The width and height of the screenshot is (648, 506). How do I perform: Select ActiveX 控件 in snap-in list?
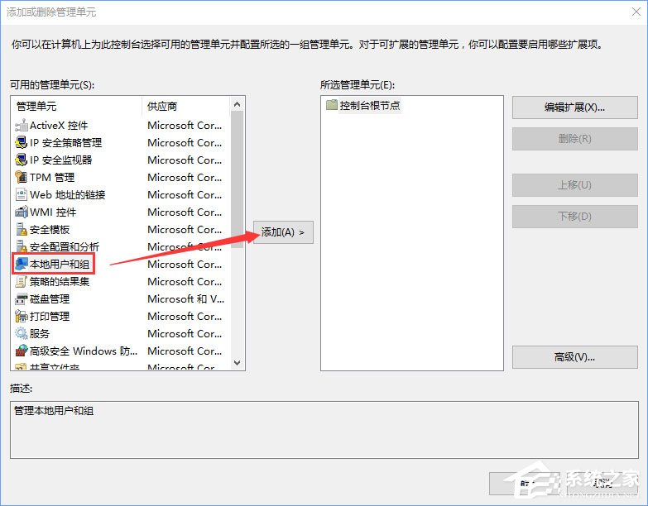coord(59,126)
